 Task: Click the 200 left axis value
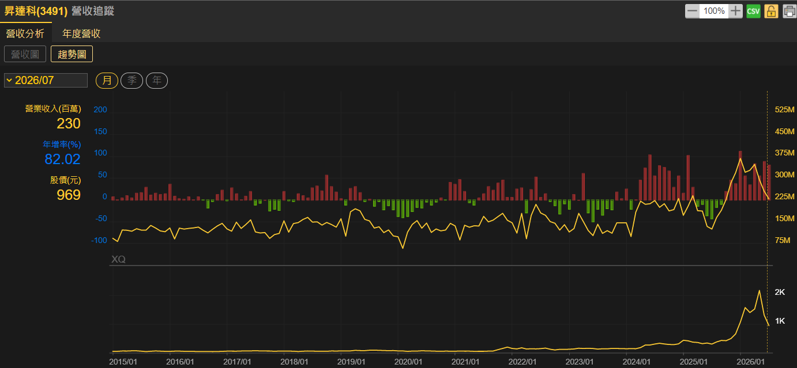pos(100,109)
